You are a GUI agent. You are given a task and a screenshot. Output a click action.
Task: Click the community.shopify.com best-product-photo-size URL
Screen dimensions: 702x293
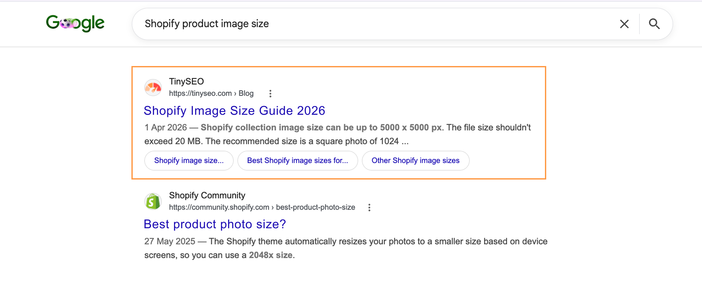(262, 207)
